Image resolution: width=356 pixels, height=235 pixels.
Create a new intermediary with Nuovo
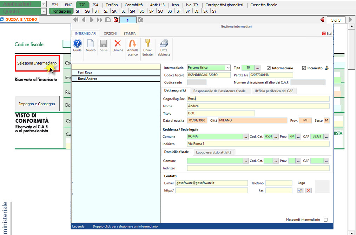point(91,46)
